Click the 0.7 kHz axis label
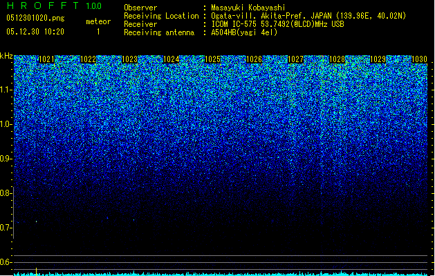The image size is (435, 276). click(x=6, y=228)
